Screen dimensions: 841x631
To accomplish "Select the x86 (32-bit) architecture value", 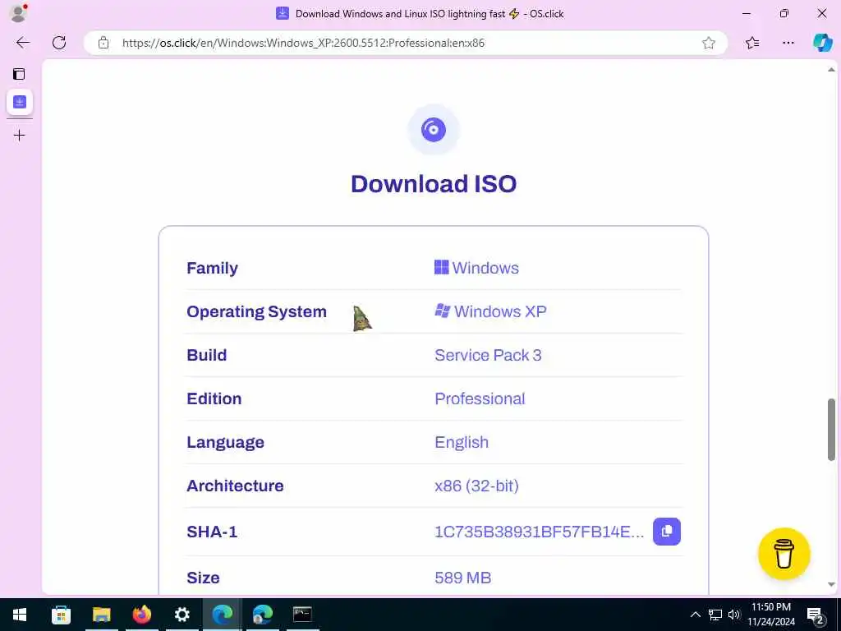I will tap(476, 486).
